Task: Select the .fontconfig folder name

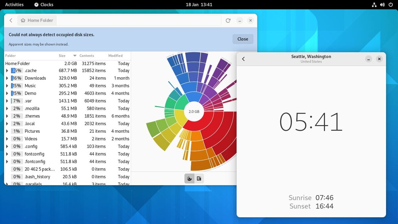Action: tap(35, 162)
